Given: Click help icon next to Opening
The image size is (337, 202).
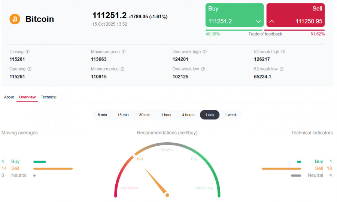Looking at the screenshot, I should click(30, 69).
